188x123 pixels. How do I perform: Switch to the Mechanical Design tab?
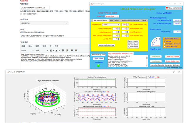click(x=100, y=20)
